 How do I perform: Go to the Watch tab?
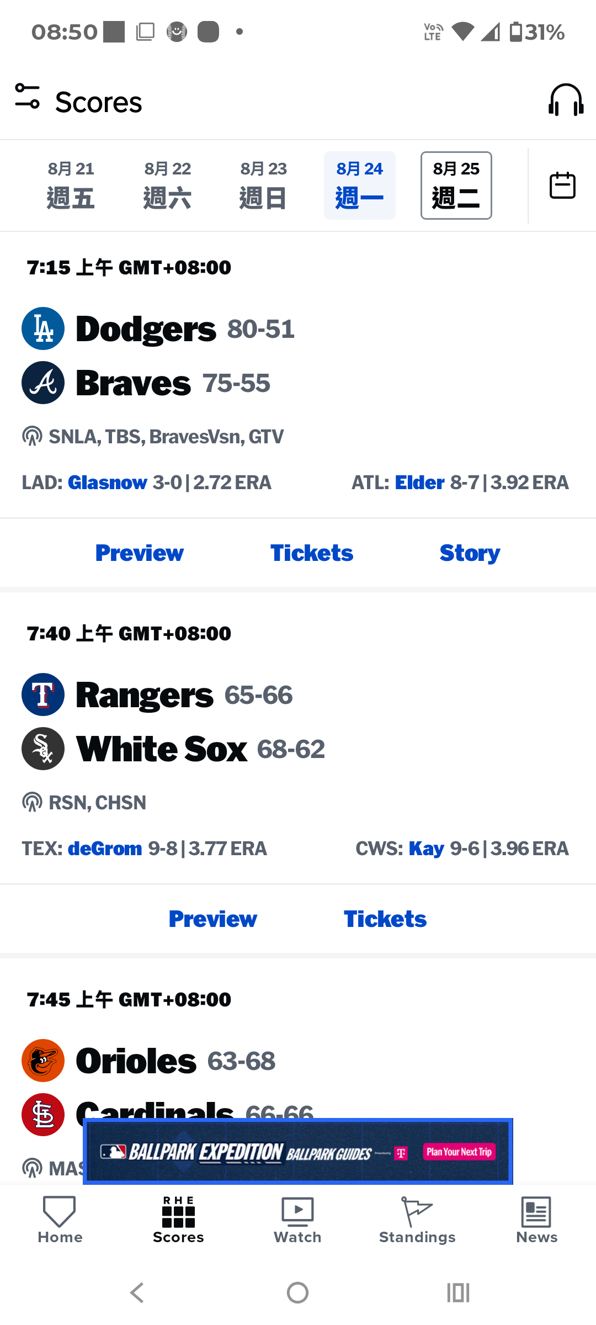point(297,1220)
